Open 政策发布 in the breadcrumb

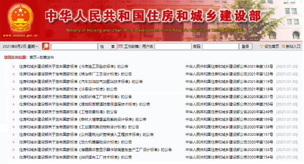pyautogui.click(x=46, y=57)
